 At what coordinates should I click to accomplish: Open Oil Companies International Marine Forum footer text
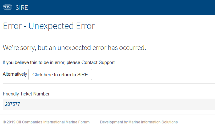(53, 122)
